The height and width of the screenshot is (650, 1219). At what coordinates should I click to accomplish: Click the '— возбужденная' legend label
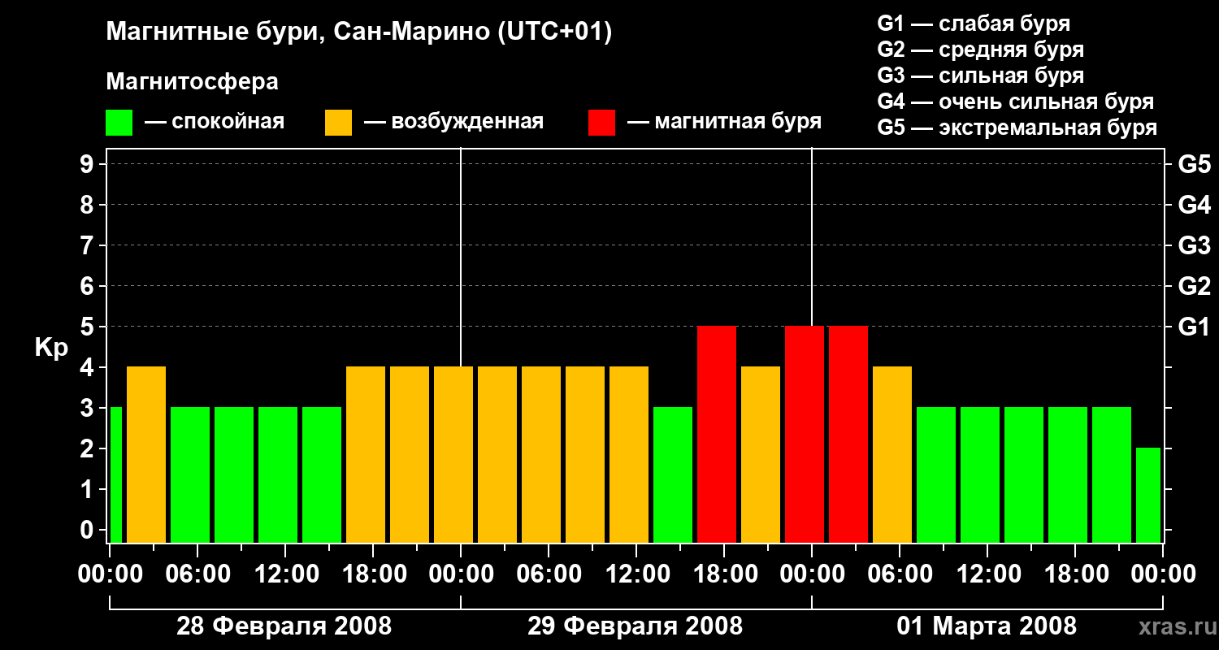point(453,122)
